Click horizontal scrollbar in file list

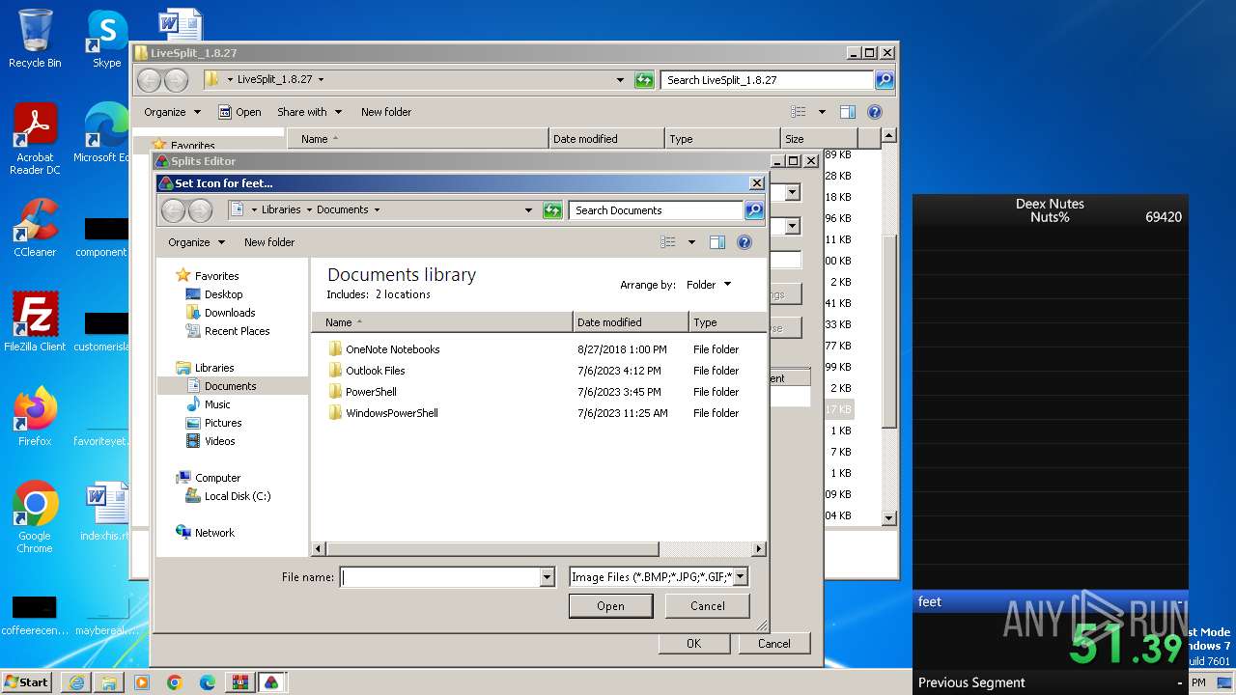(x=492, y=549)
